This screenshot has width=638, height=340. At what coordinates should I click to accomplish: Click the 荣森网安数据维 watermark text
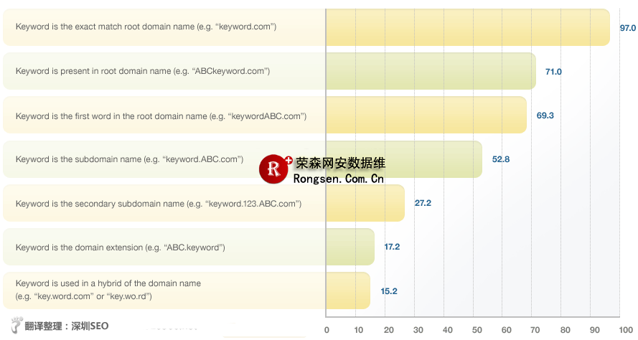point(340,163)
